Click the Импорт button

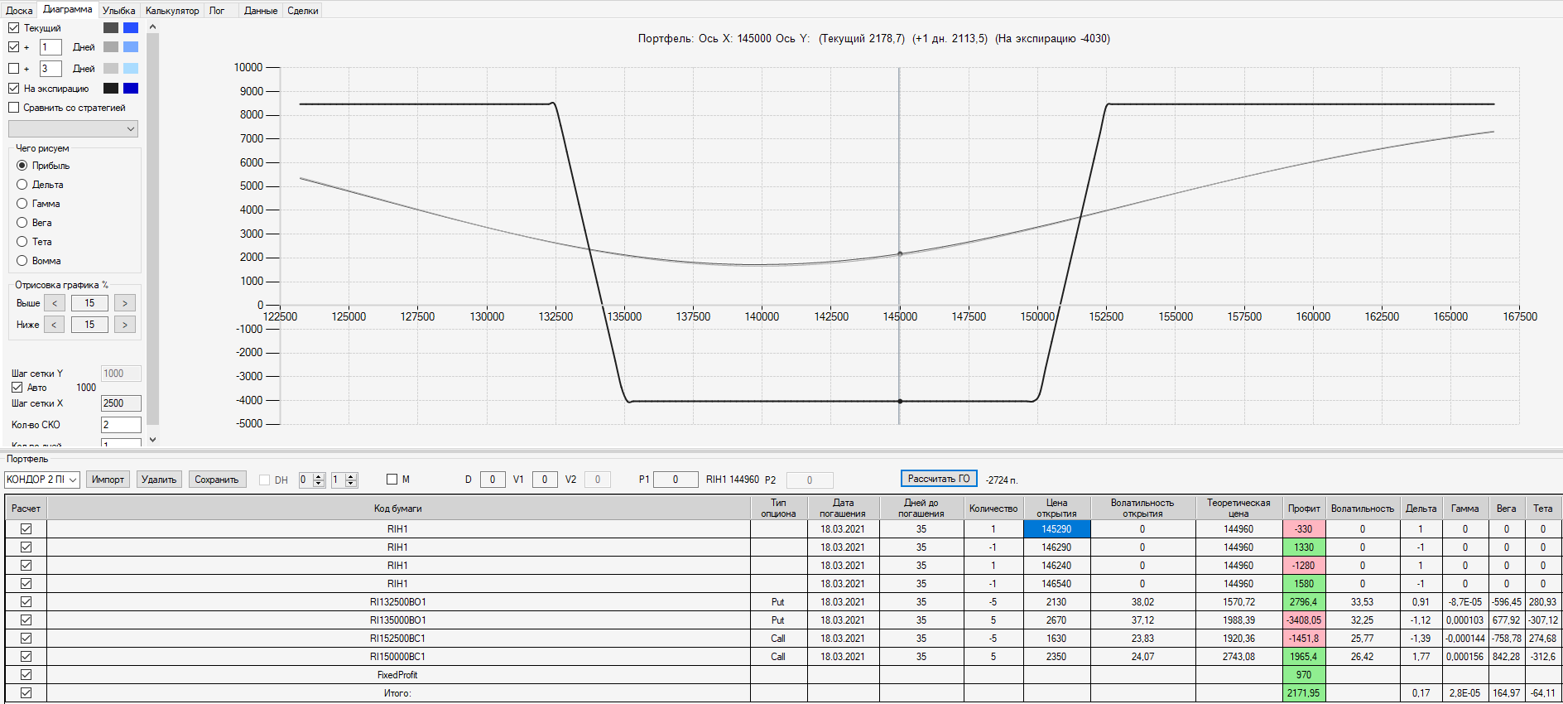pos(108,480)
